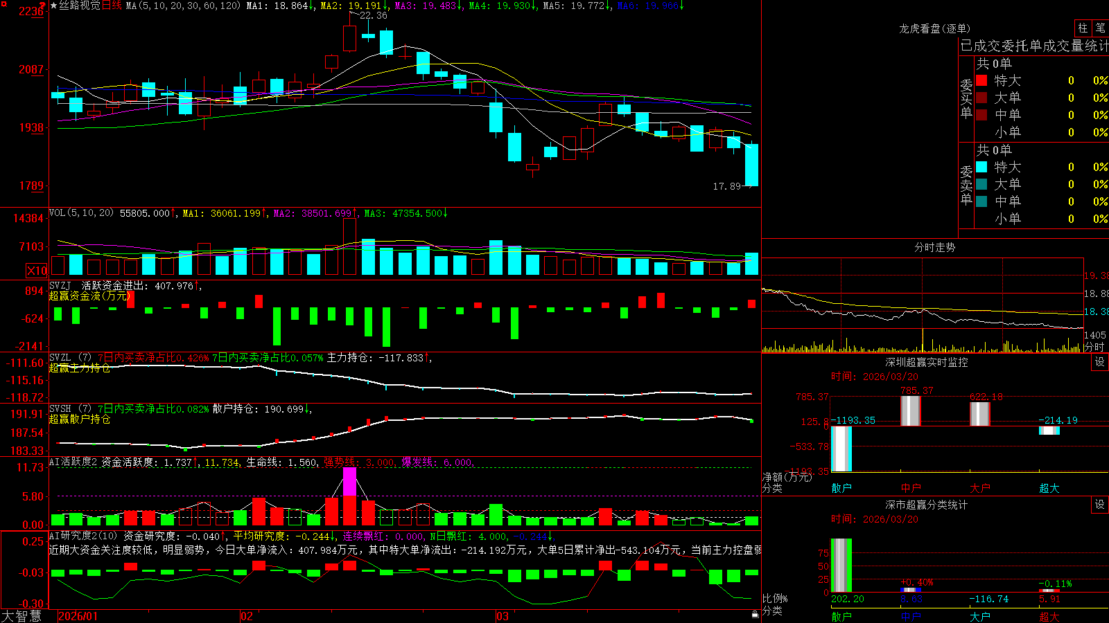Click the 已成交委托单成交量统计 header

pos(1034,46)
